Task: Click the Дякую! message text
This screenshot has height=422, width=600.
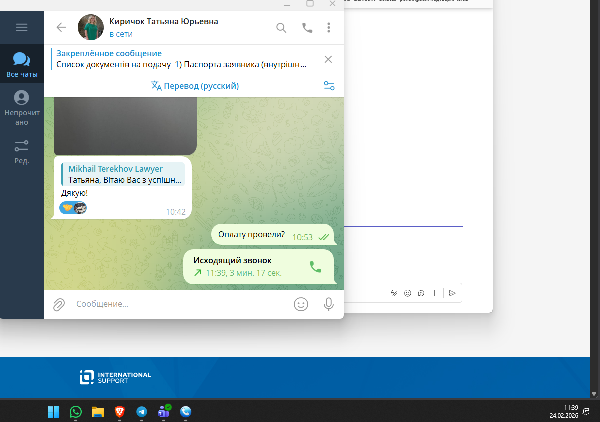Action: pyautogui.click(x=74, y=193)
